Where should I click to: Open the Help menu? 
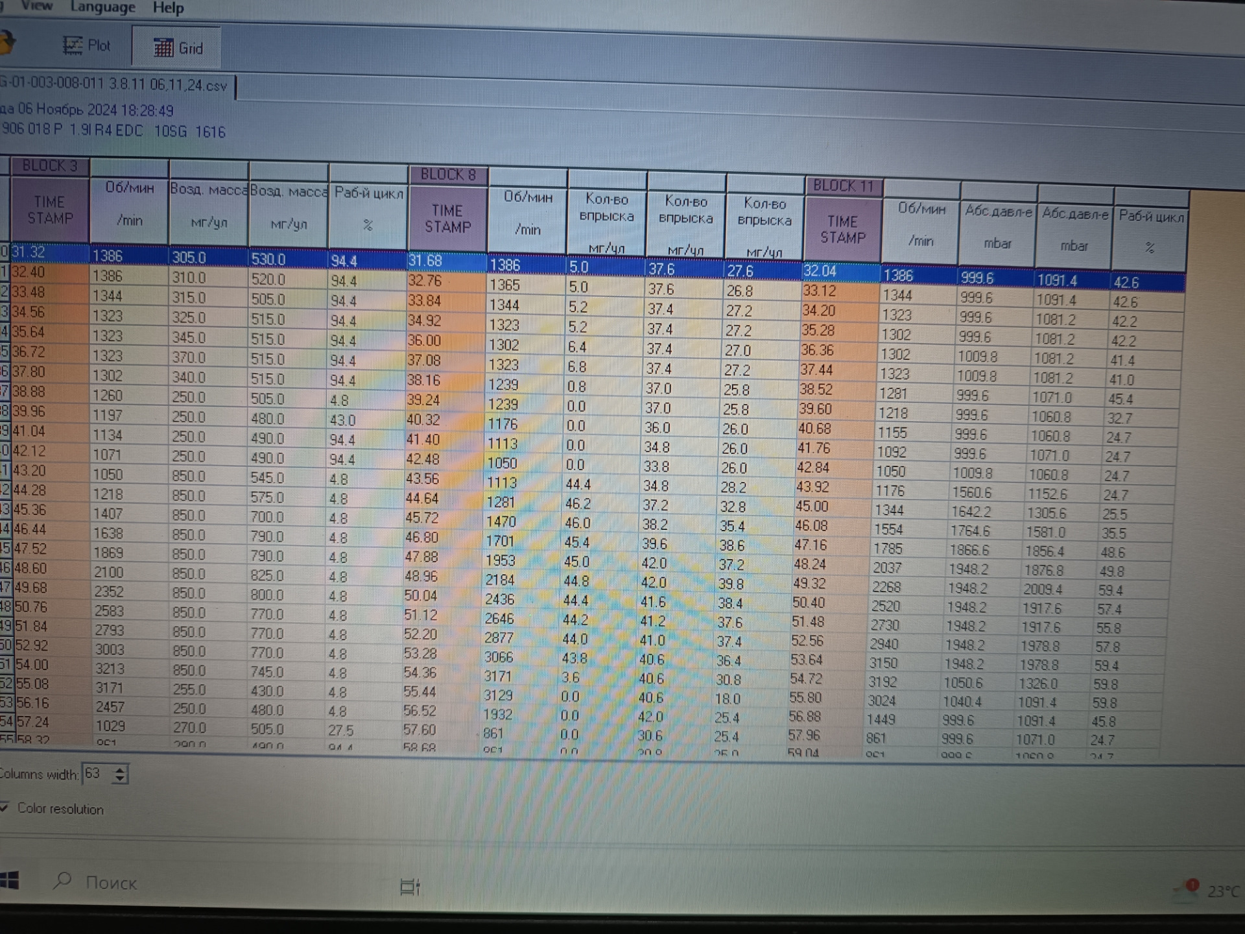click(x=169, y=8)
